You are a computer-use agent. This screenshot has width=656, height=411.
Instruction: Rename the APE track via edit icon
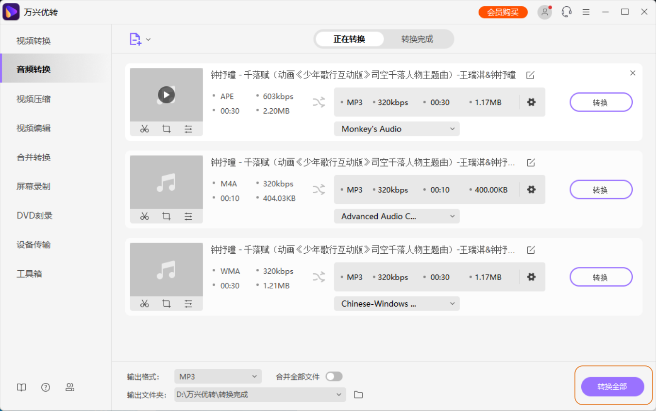(531, 75)
